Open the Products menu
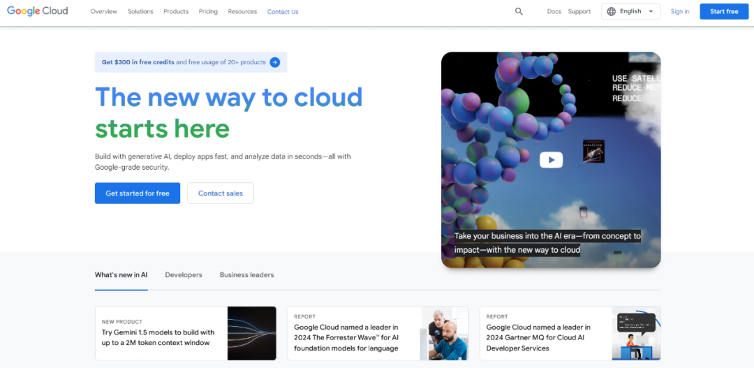754x368 pixels. coord(176,12)
